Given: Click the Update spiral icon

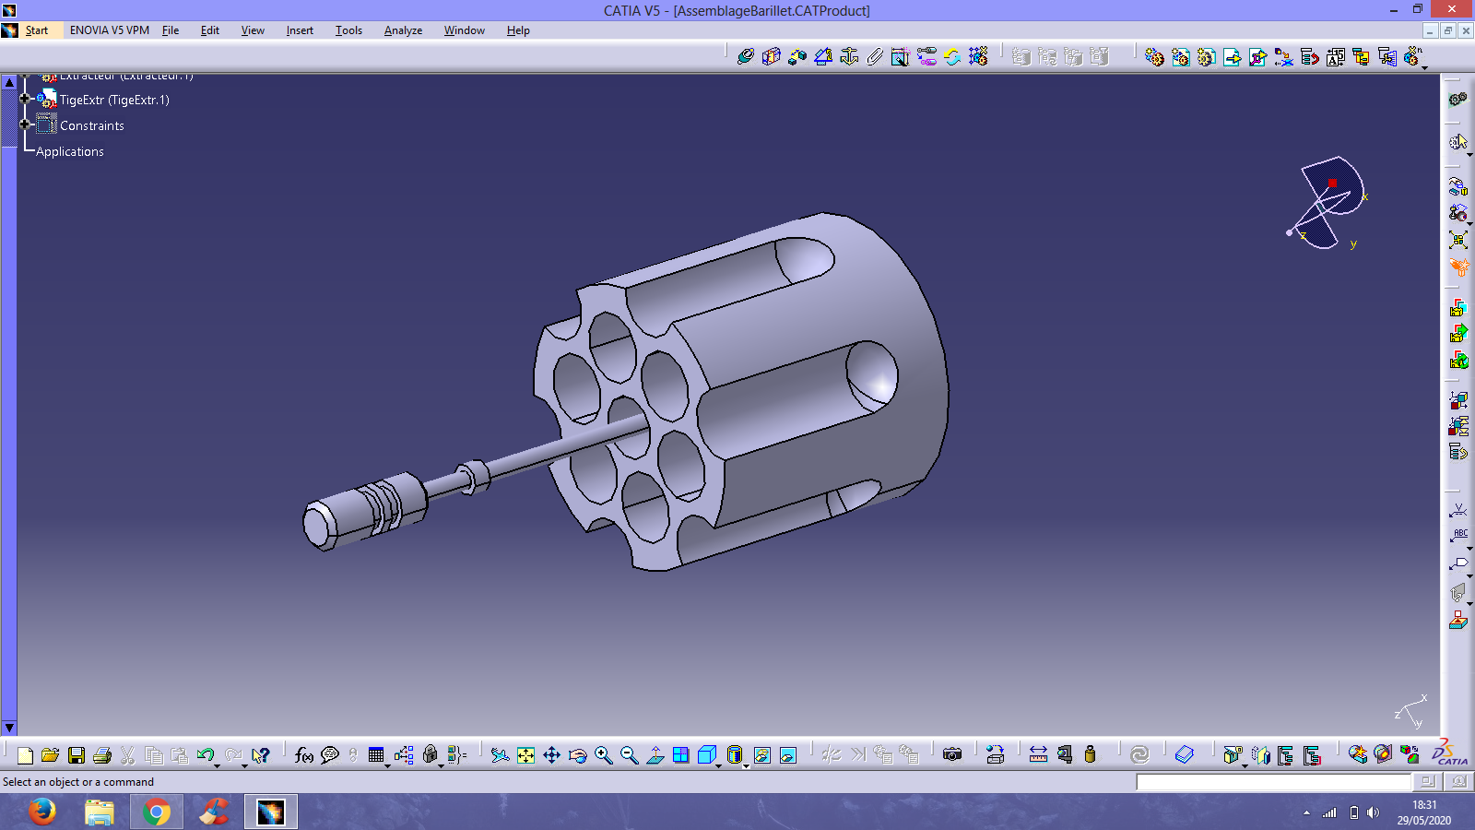Looking at the screenshot, I should pos(1139,755).
